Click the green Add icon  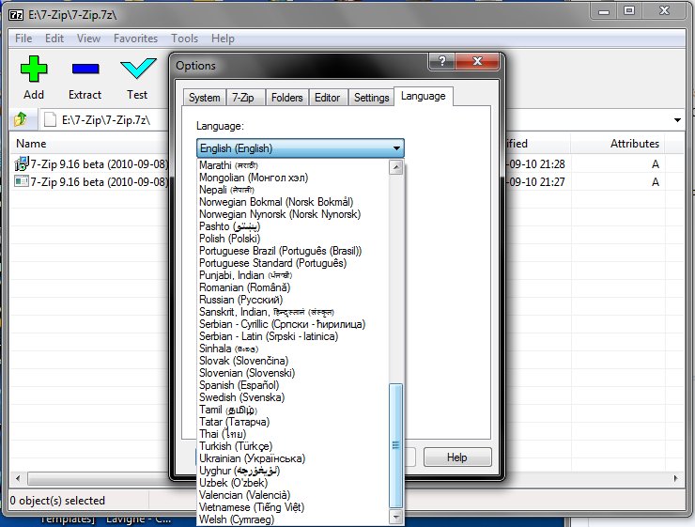point(34,69)
